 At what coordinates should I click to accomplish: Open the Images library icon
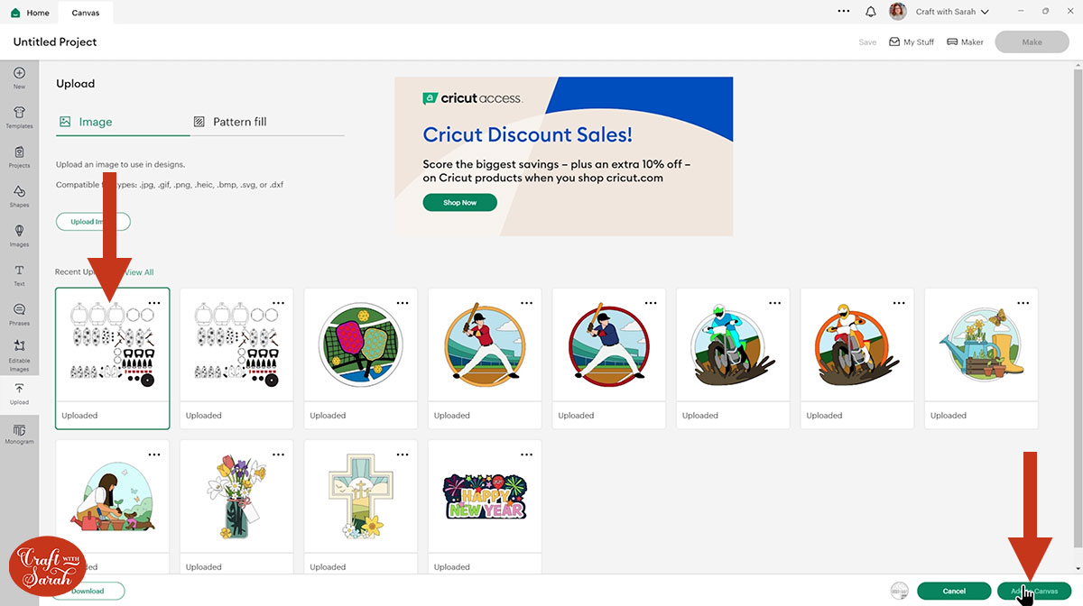(x=19, y=234)
